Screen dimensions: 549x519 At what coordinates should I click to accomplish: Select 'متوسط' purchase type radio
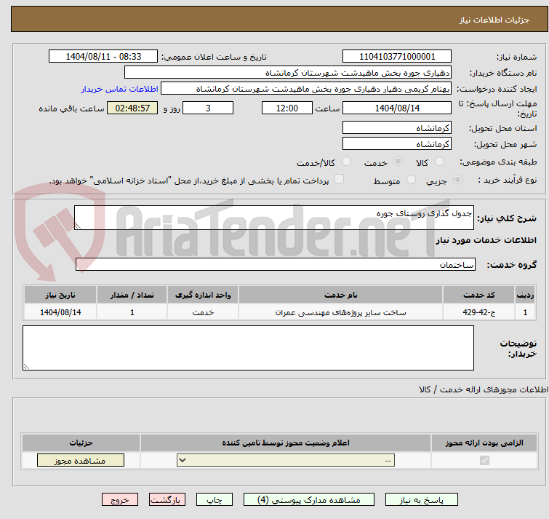point(412,180)
